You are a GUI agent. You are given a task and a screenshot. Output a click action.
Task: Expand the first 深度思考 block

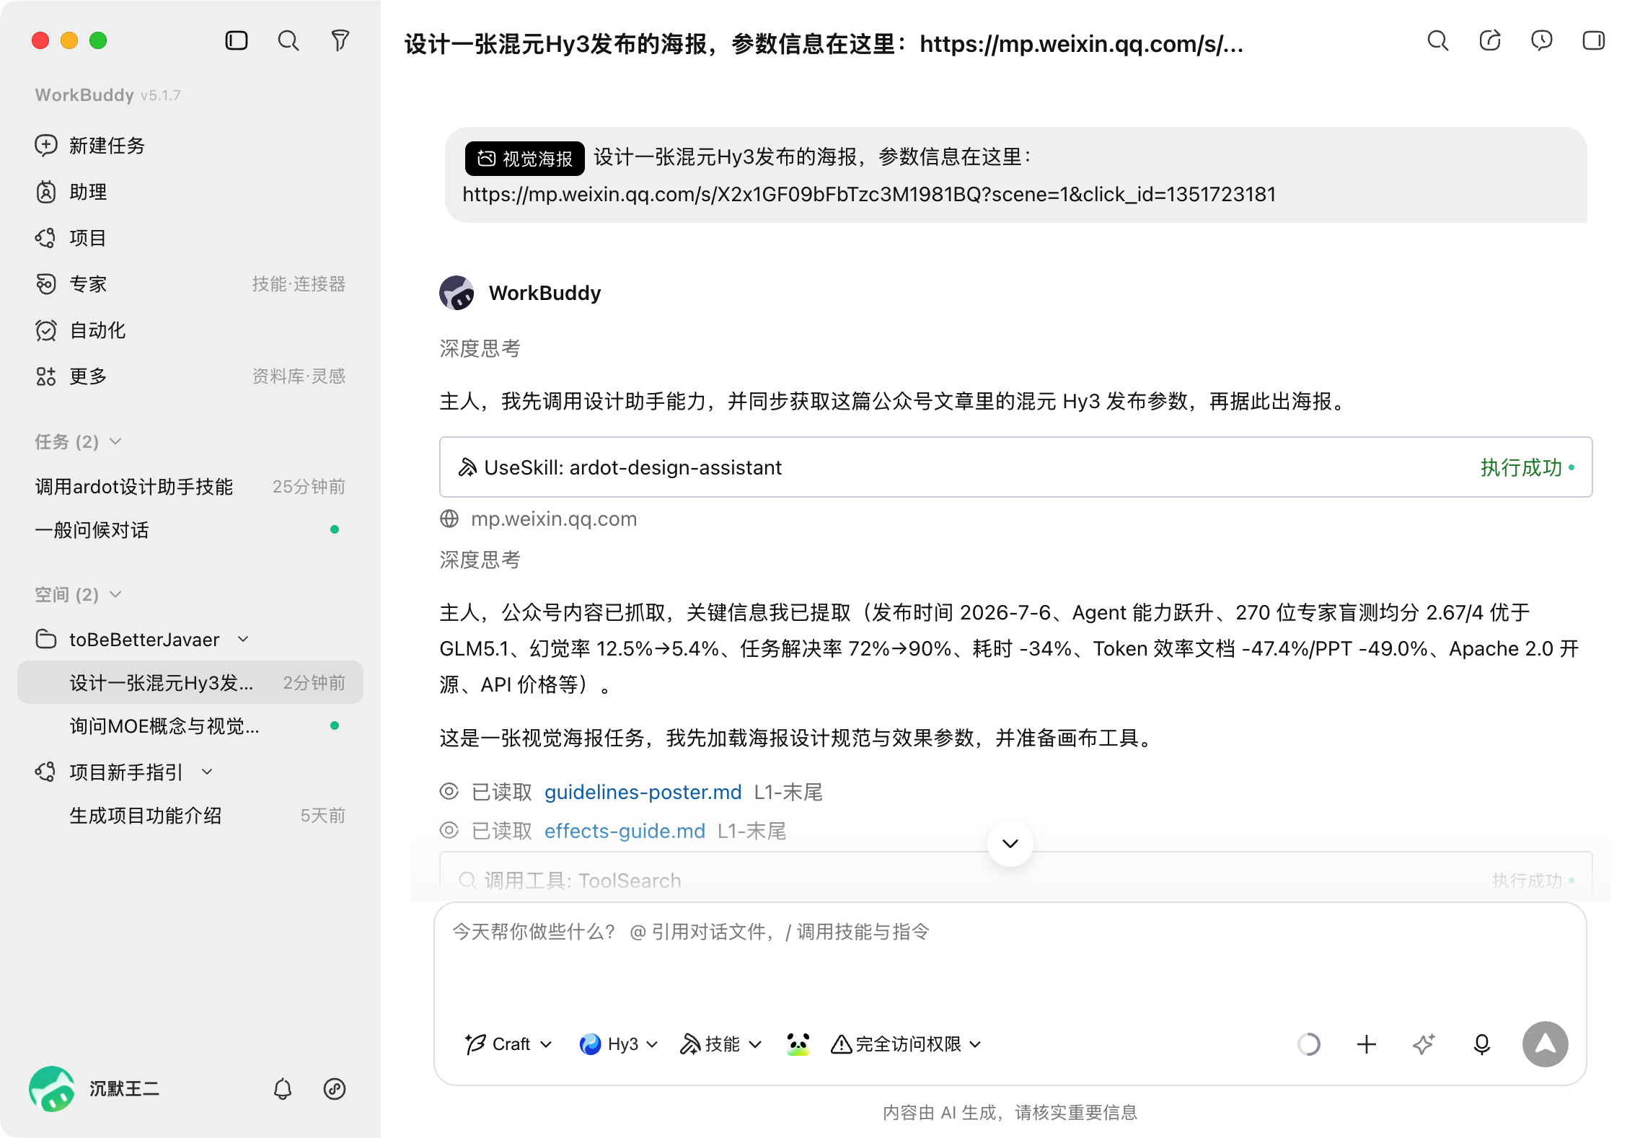click(x=480, y=349)
